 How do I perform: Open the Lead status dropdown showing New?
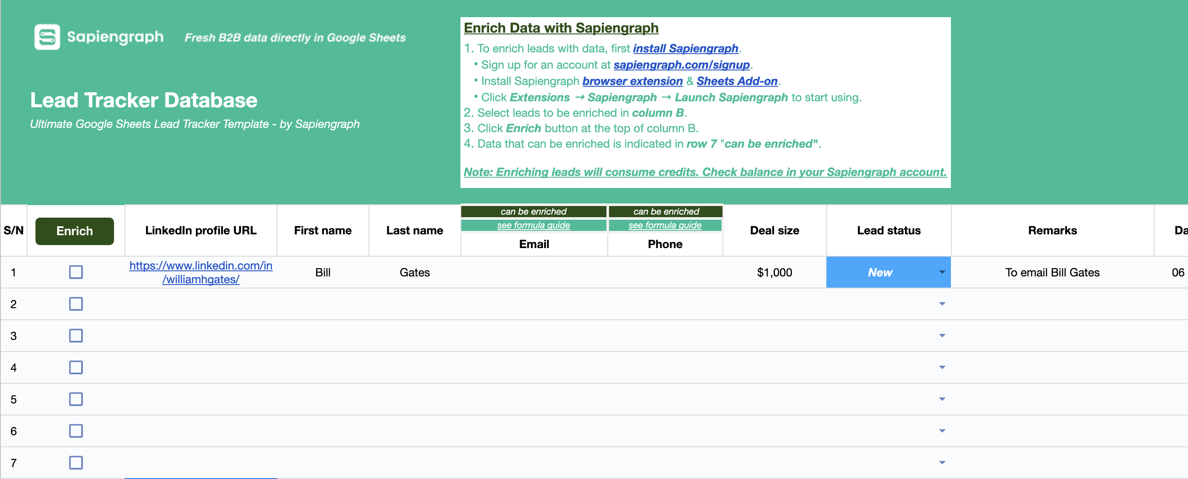click(942, 272)
